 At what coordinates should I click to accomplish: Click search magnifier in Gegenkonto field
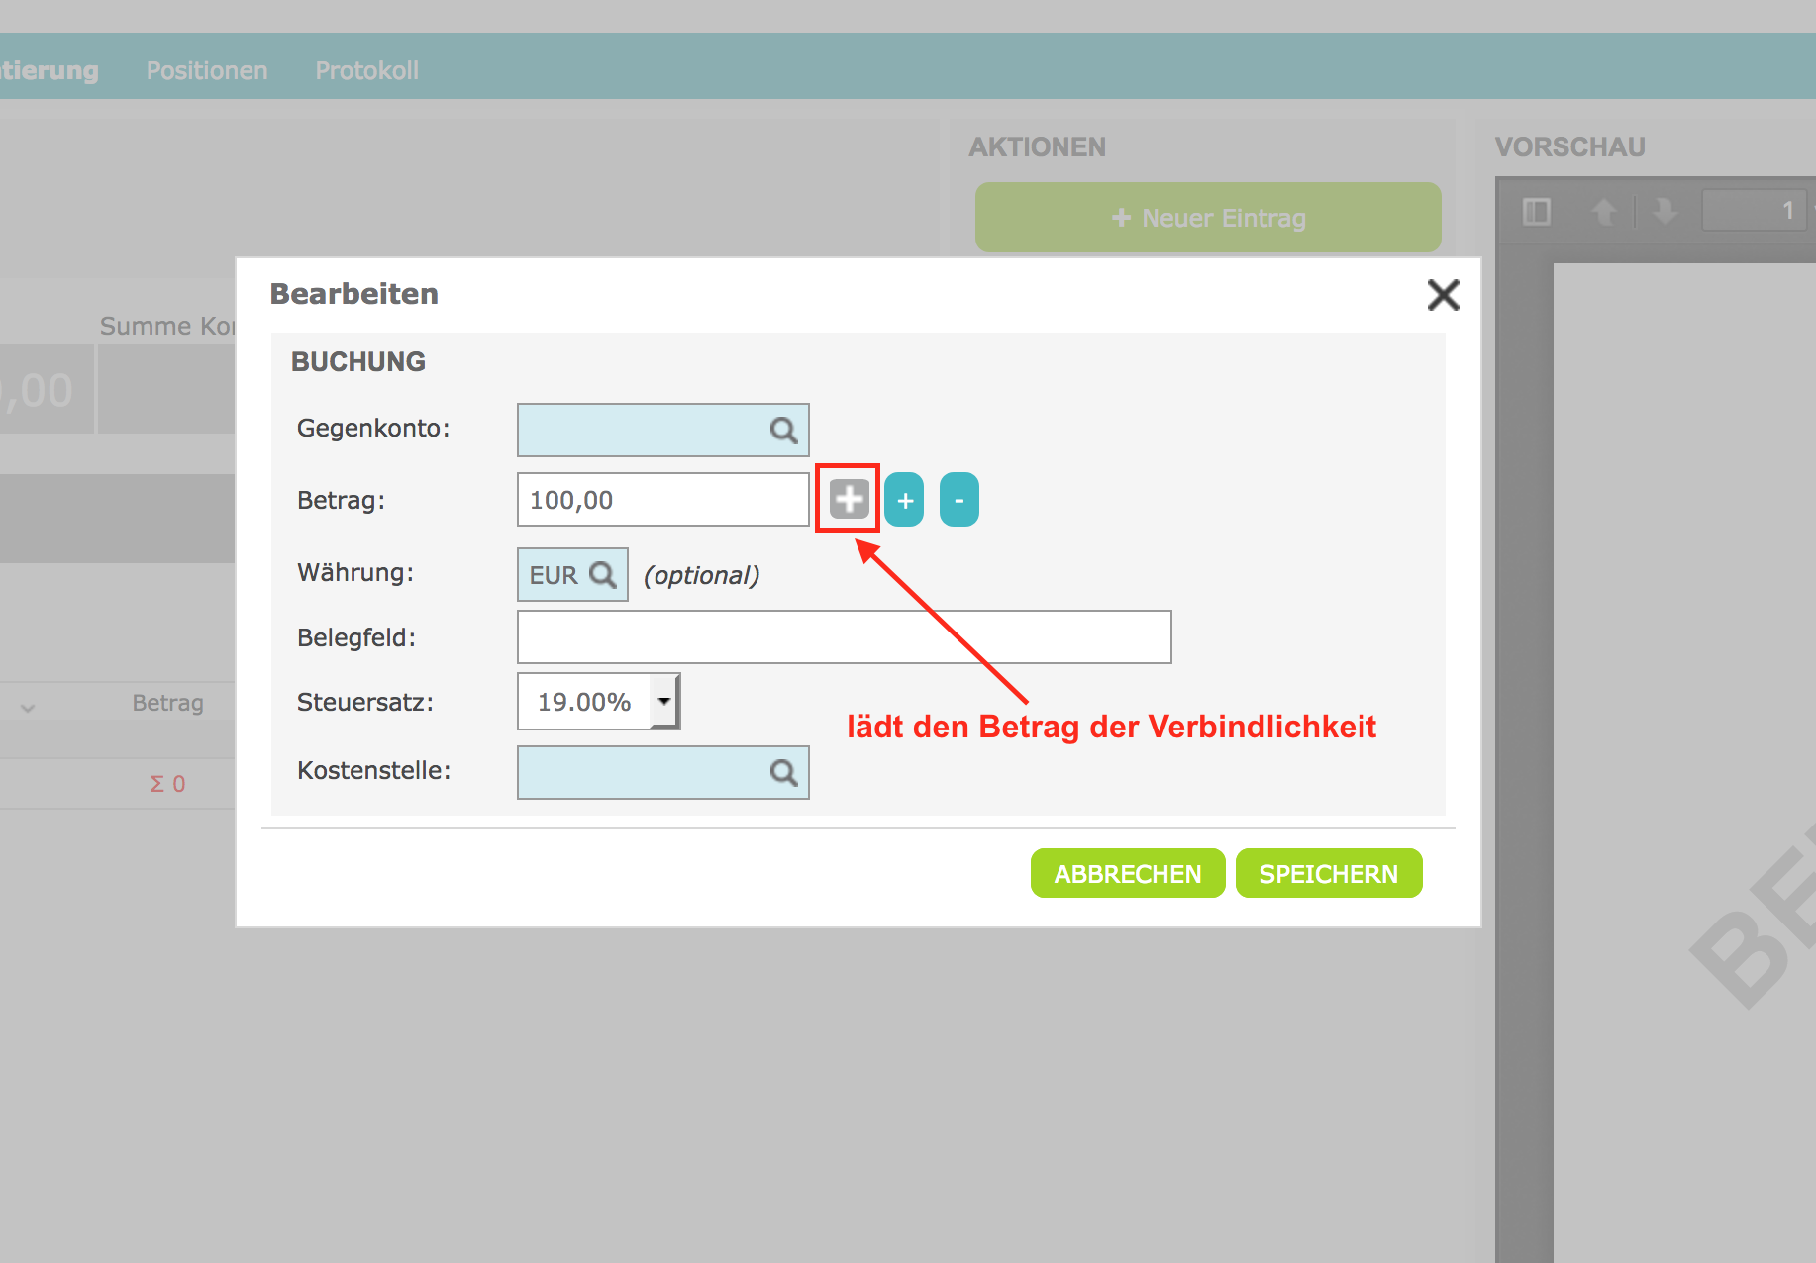pyautogui.click(x=783, y=431)
